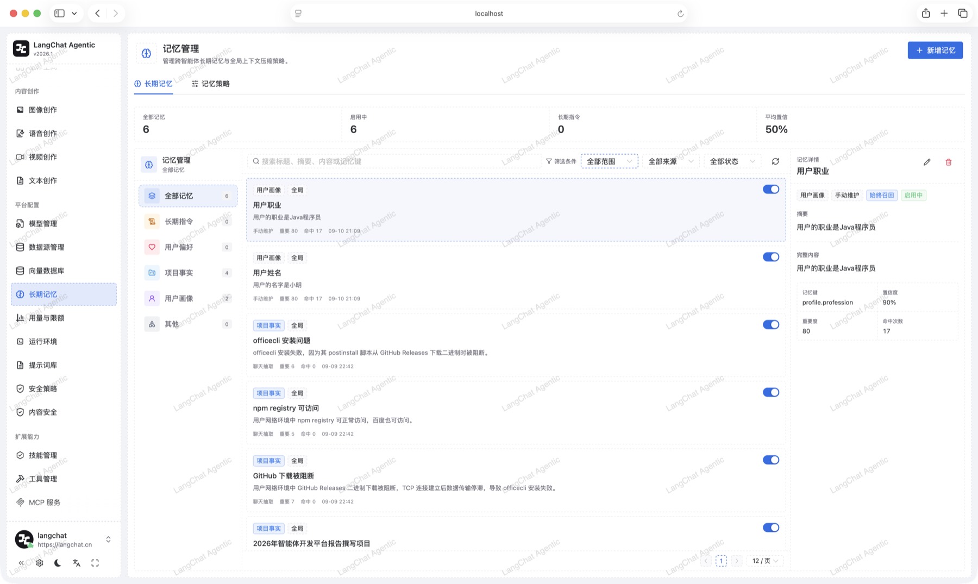
Task: Open the browser sidebar dropdown chevron
Action: (x=74, y=13)
